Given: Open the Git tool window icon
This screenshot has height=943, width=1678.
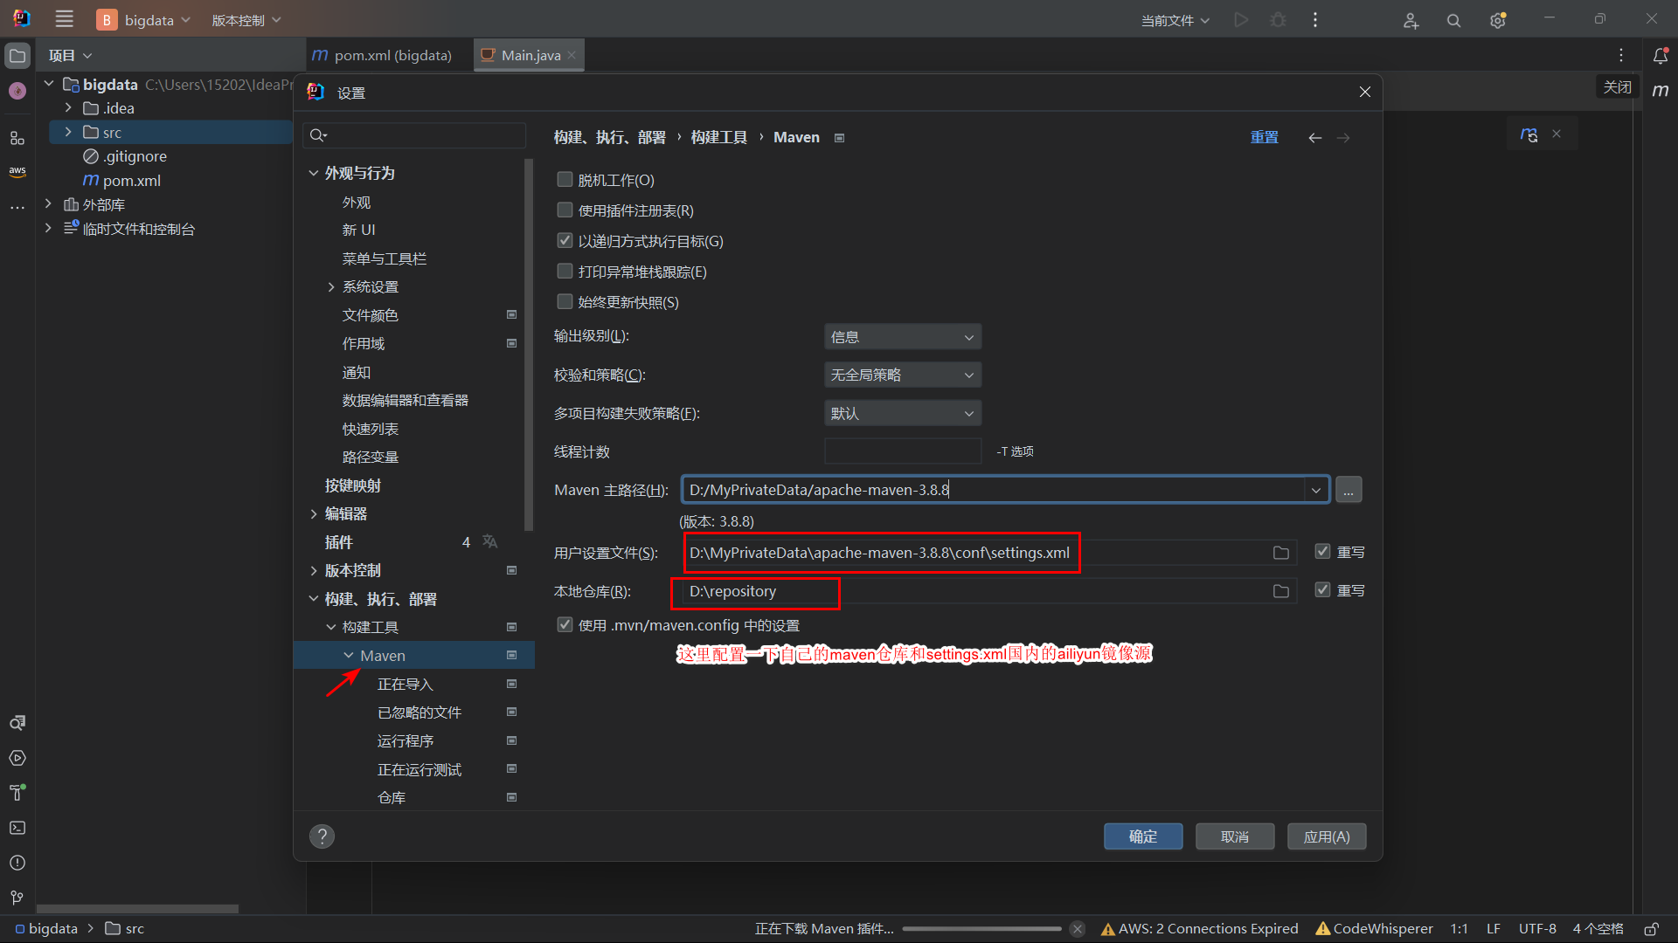Looking at the screenshot, I should point(17,898).
